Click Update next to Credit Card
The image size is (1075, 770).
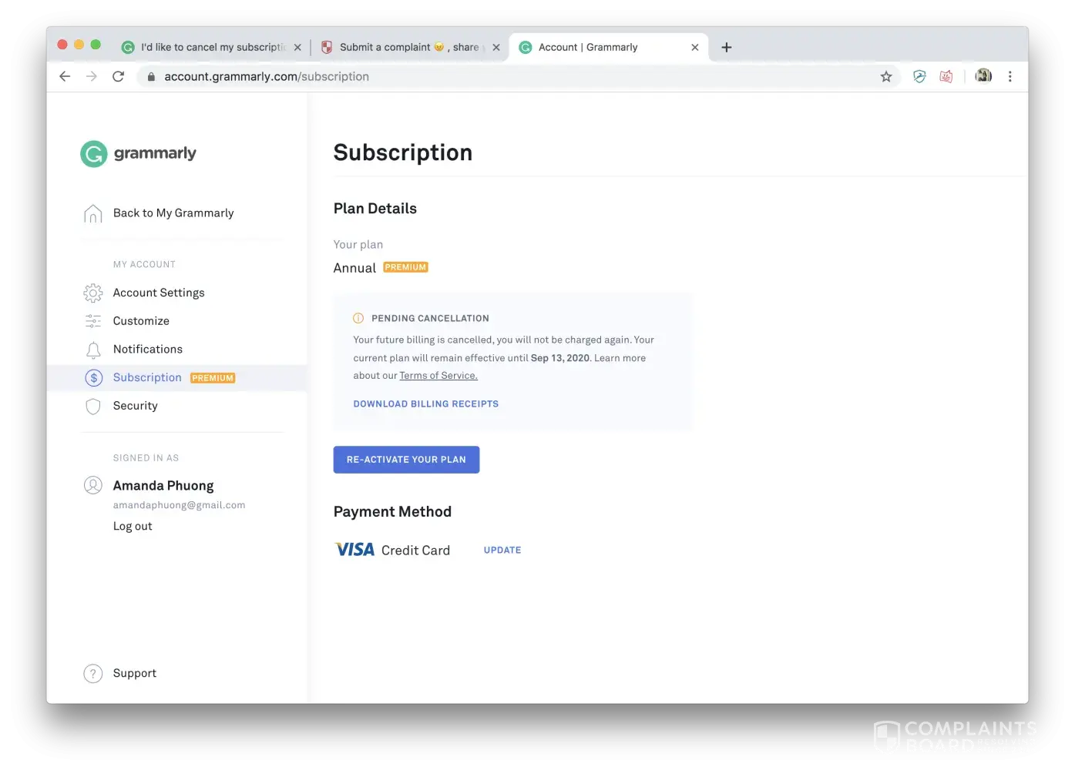coord(502,550)
